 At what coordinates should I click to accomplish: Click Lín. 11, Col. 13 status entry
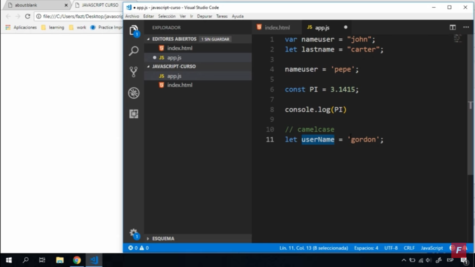click(314, 248)
